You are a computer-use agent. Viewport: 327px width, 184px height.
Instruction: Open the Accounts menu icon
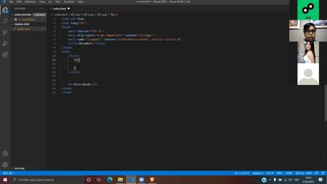[5, 153]
